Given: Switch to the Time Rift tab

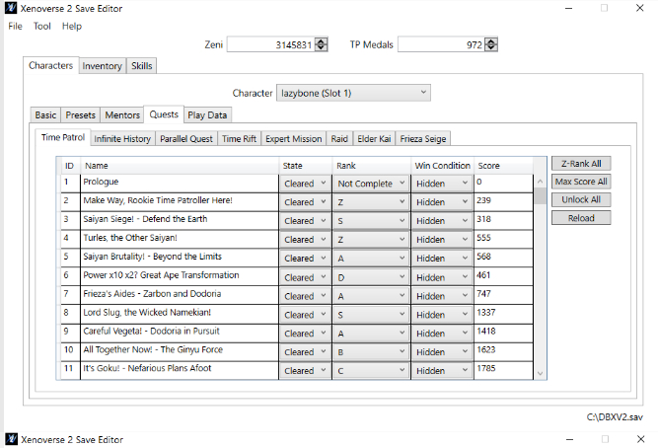Looking at the screenshot, I should tap(239, 138).
